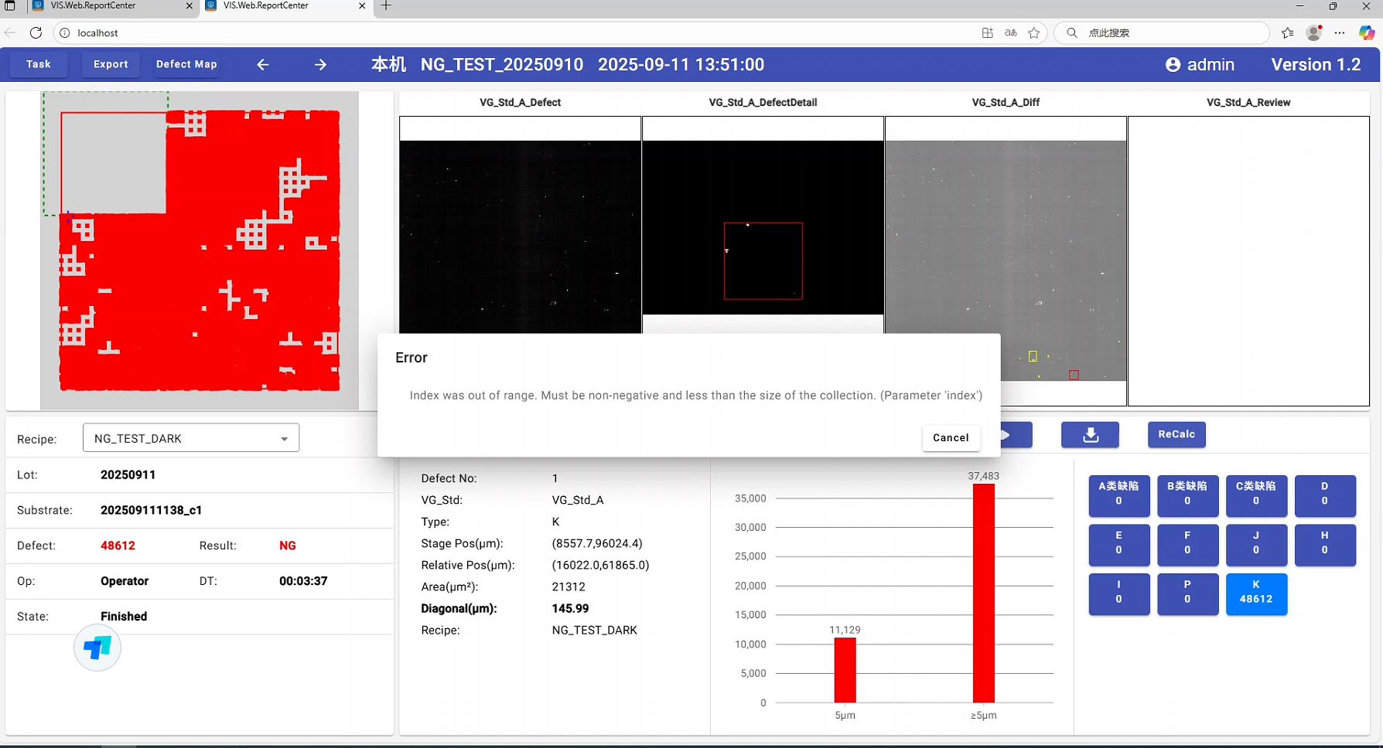This screenshot has height=748, width=1383.
Task: Open a new browser tab
Action: click(x=386, y=6)
